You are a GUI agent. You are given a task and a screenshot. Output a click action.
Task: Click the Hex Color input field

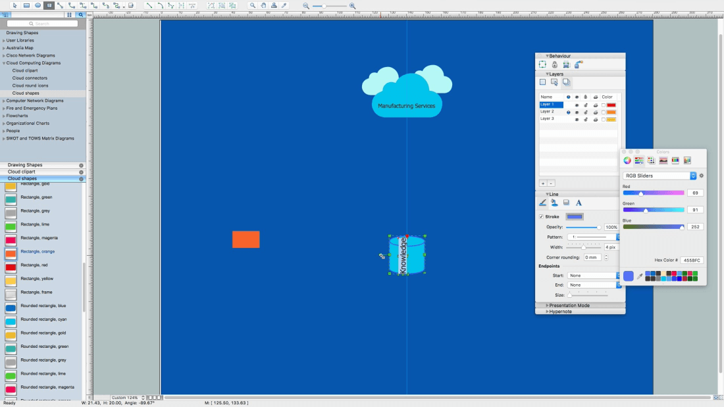point(691,260)
